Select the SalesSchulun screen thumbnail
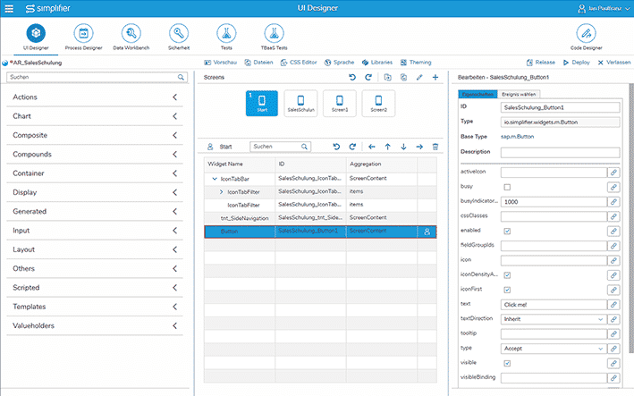634x396 pixels. [300, 104]
